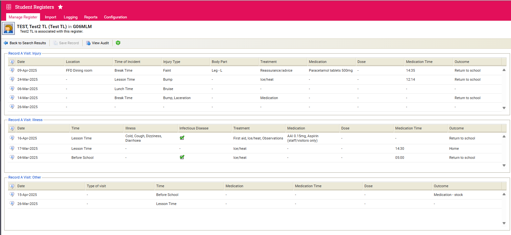Sort injury table by Injury Type column
511x235 pixels.
pyautogui.click(x=172, y=62)
